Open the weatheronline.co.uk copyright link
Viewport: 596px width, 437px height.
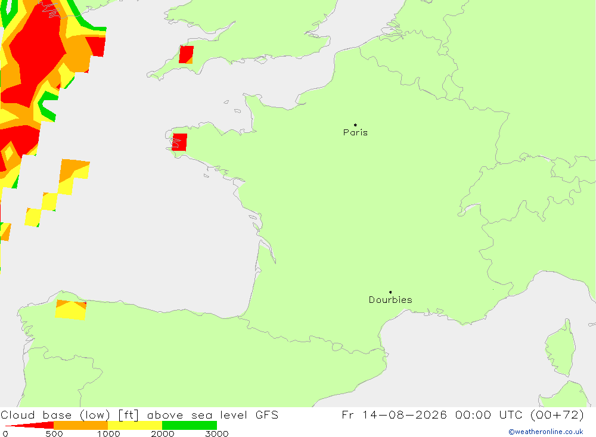click(x=546, y=432)
